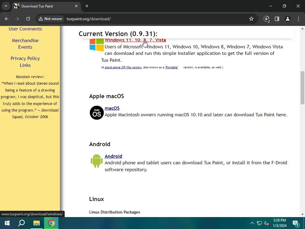Screen dimensions: 305x229
Task: Click the "Linux" section heading
Action: (97, 199)
